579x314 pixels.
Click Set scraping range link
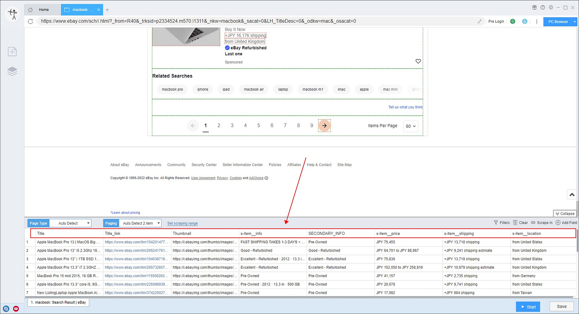tap(183, 223)
